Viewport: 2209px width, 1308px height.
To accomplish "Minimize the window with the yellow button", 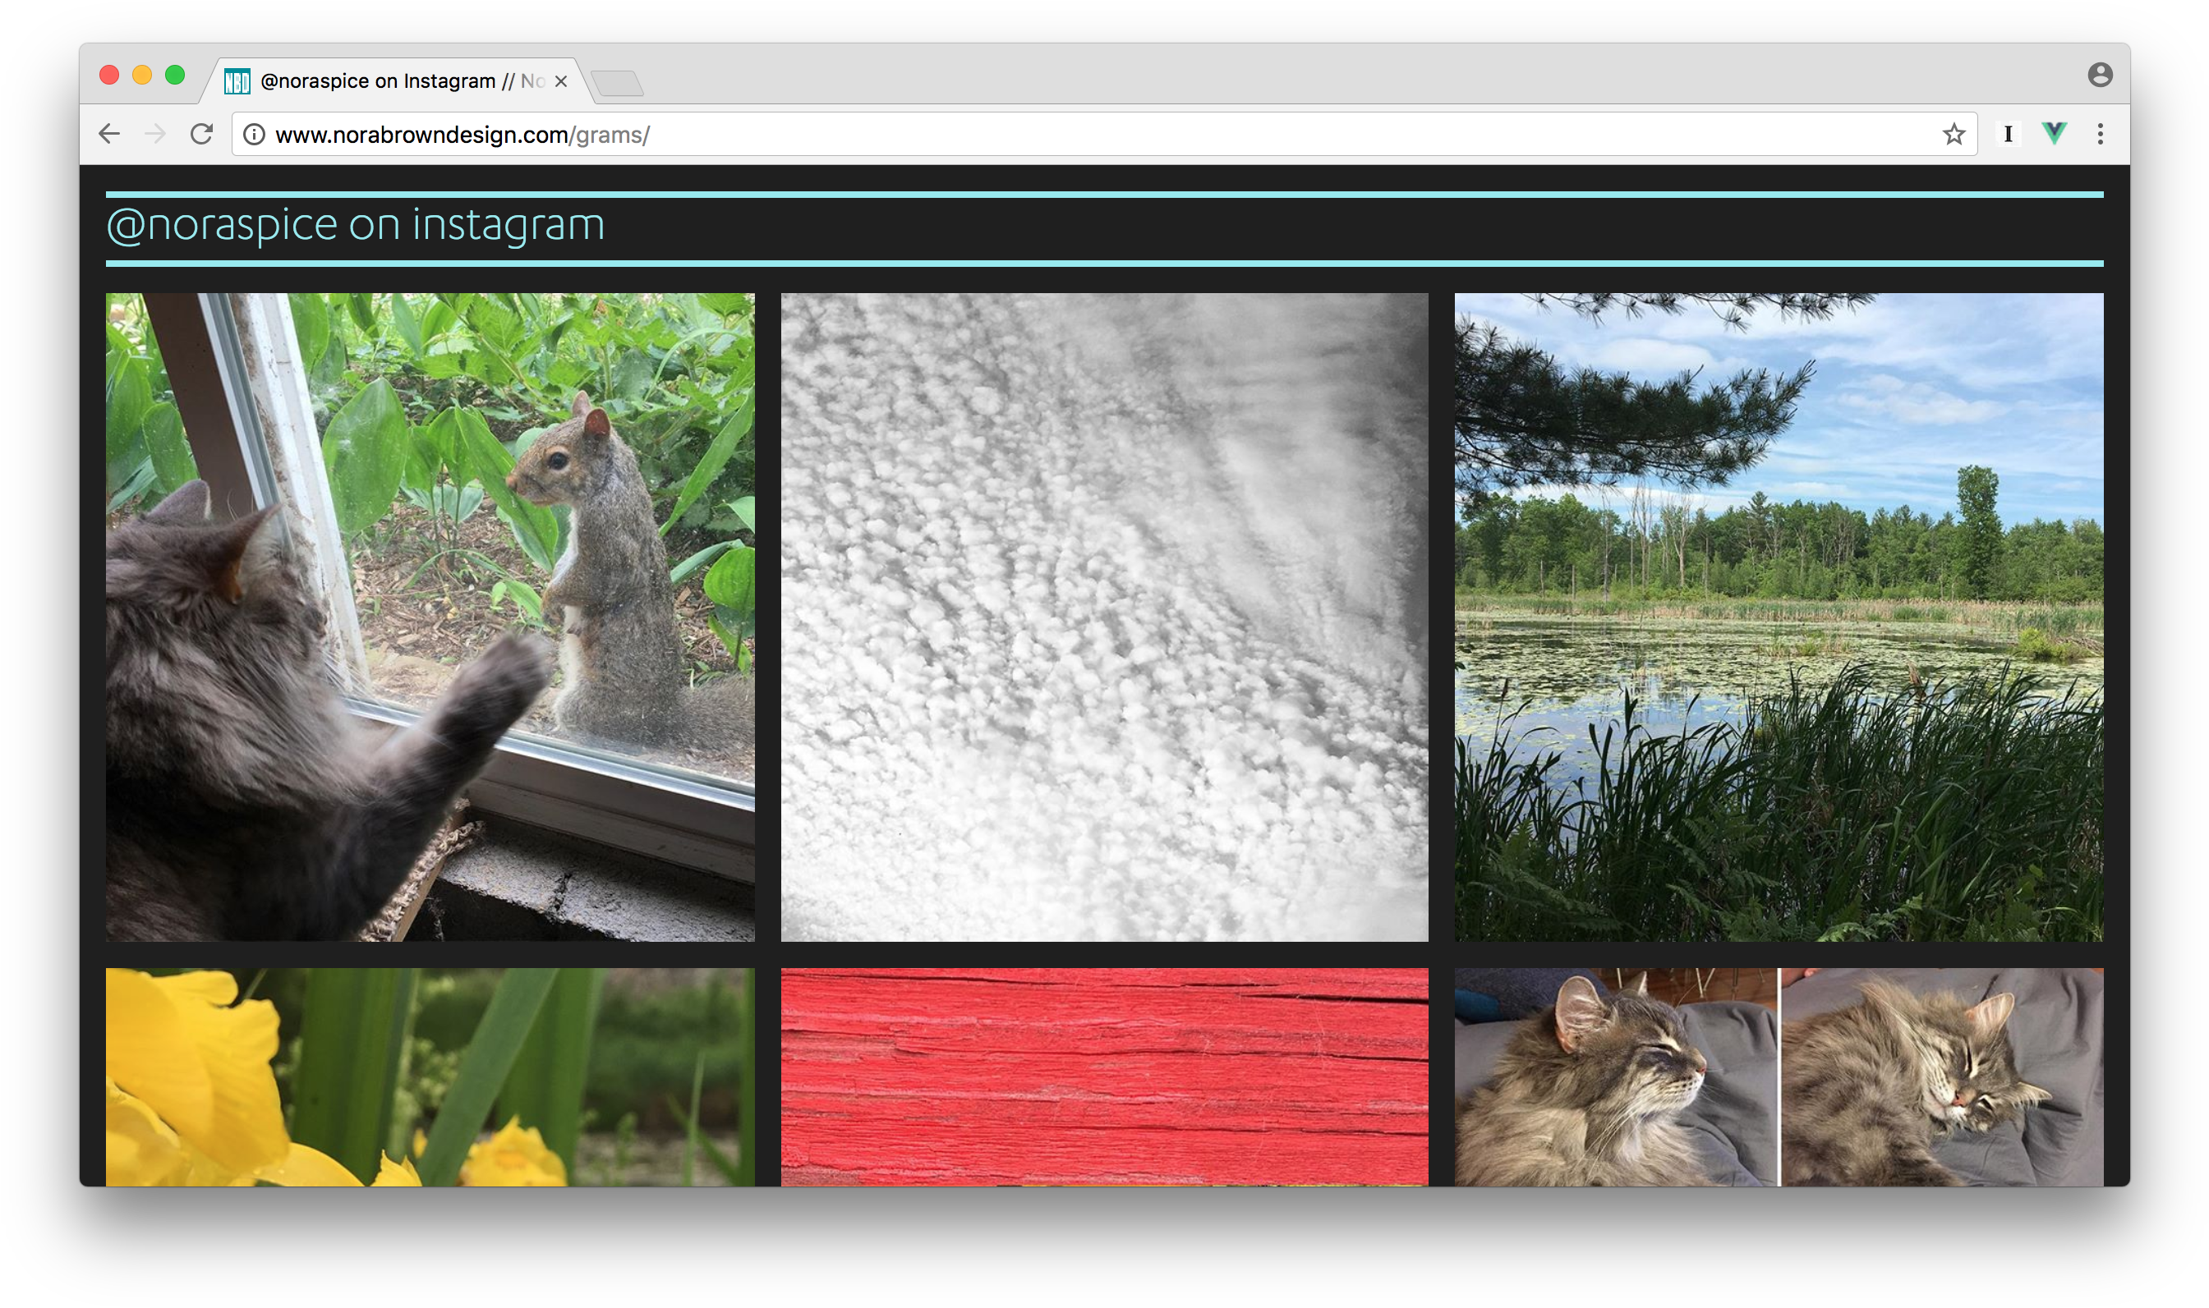I will pyautogui.click(x=142, y=75).
